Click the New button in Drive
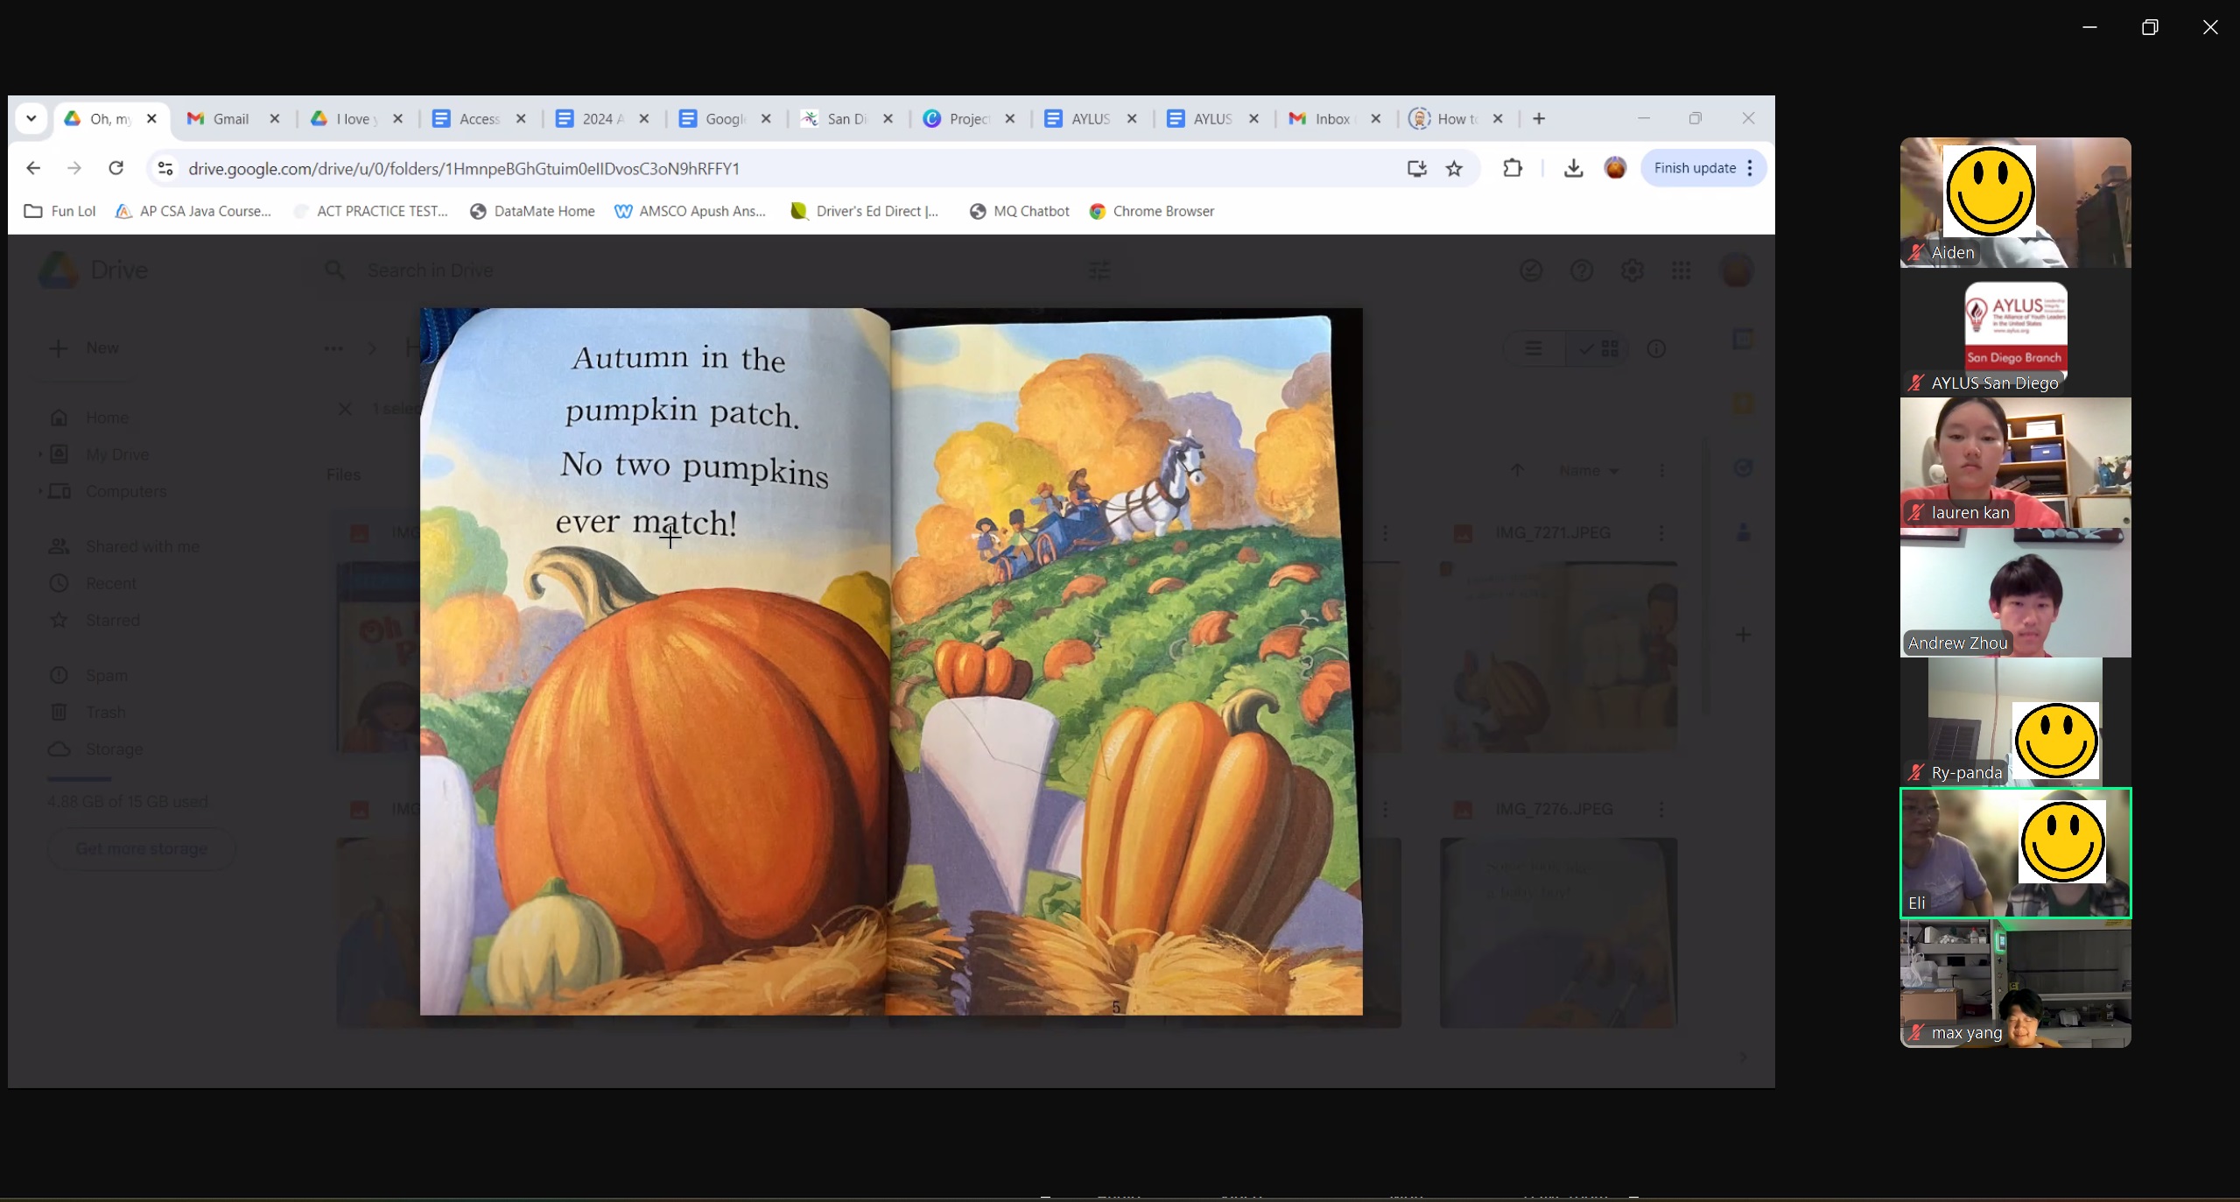Image resolution: width=2240 pixels, height=1202 pixels. [85, 348]
